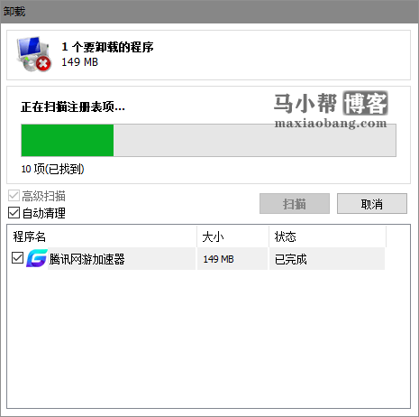This screenshot has width=419, height=417.
Task: Click the maxiaobang.com watermark text
Action: (x=331, y=124)
